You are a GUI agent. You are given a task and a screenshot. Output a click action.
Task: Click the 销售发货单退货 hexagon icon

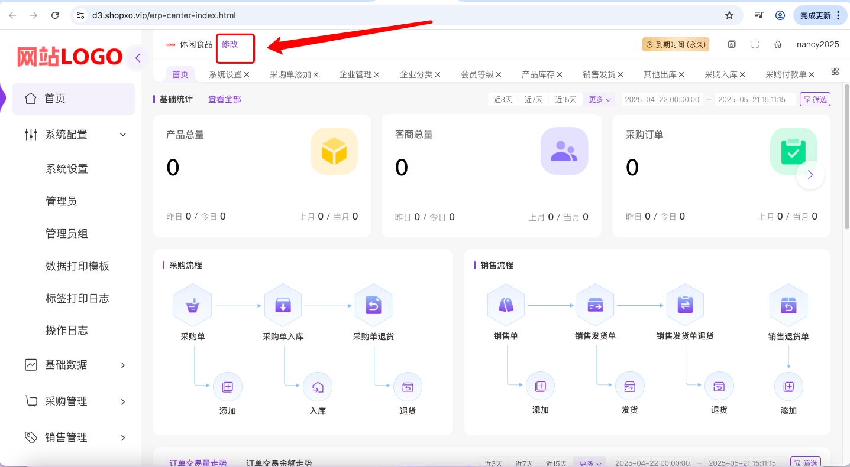tap(686, 305)
